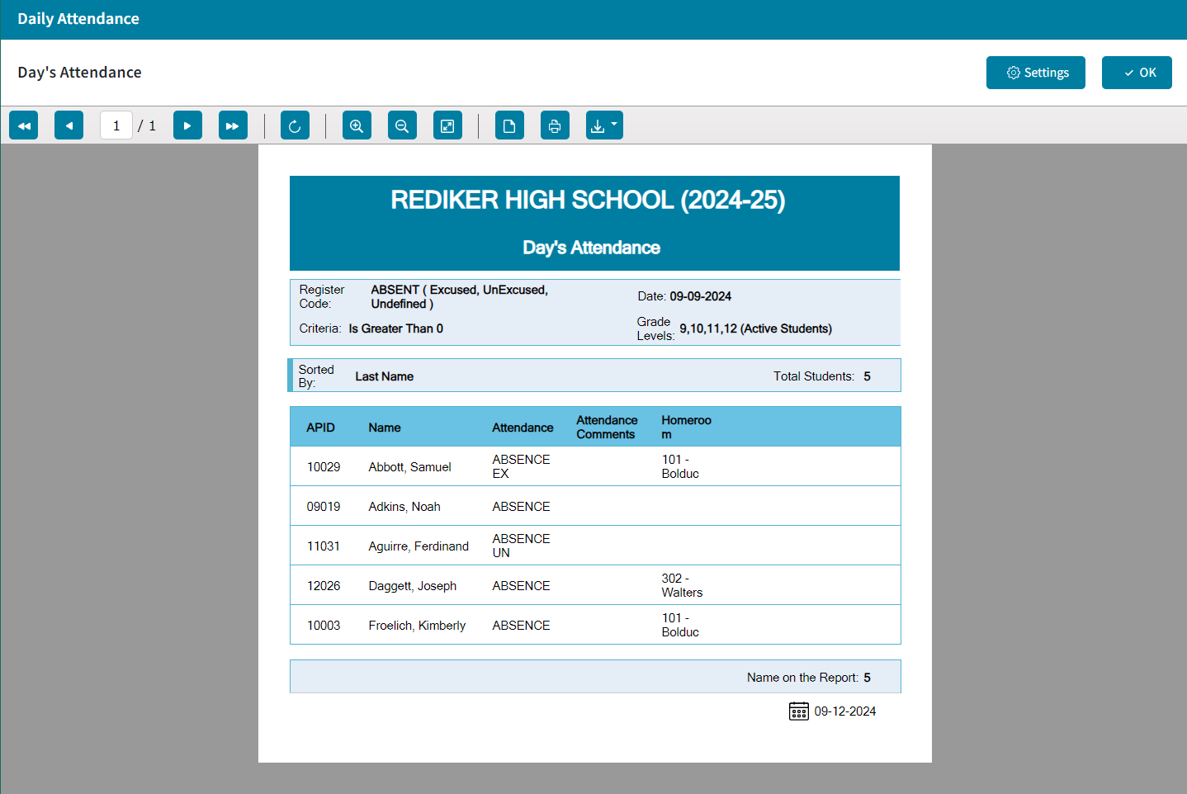Click the ABSENCE EX attendance entry
The width and height of the screenshot is (1187, 794).
pos(521,466)
